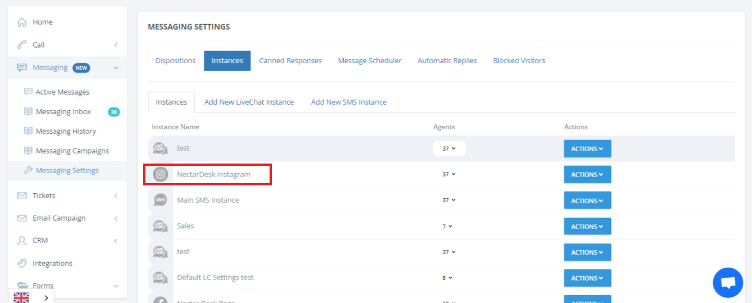Switch to the Dispositions tab
Screen dimensions: 752x303
(175, 60)
